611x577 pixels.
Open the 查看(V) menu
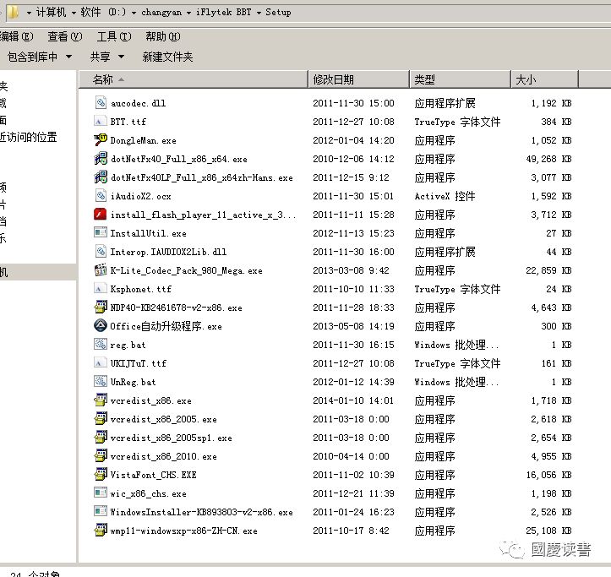65,36
